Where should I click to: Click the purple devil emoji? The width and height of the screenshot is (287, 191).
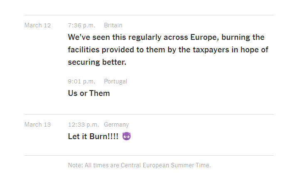[127, 136]
